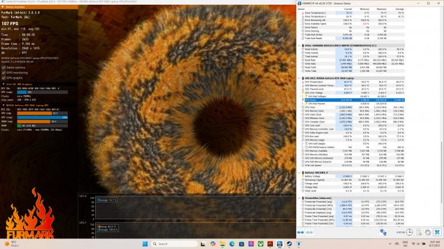Click the Average column header

pyautogui.click(x=399, y=9)
